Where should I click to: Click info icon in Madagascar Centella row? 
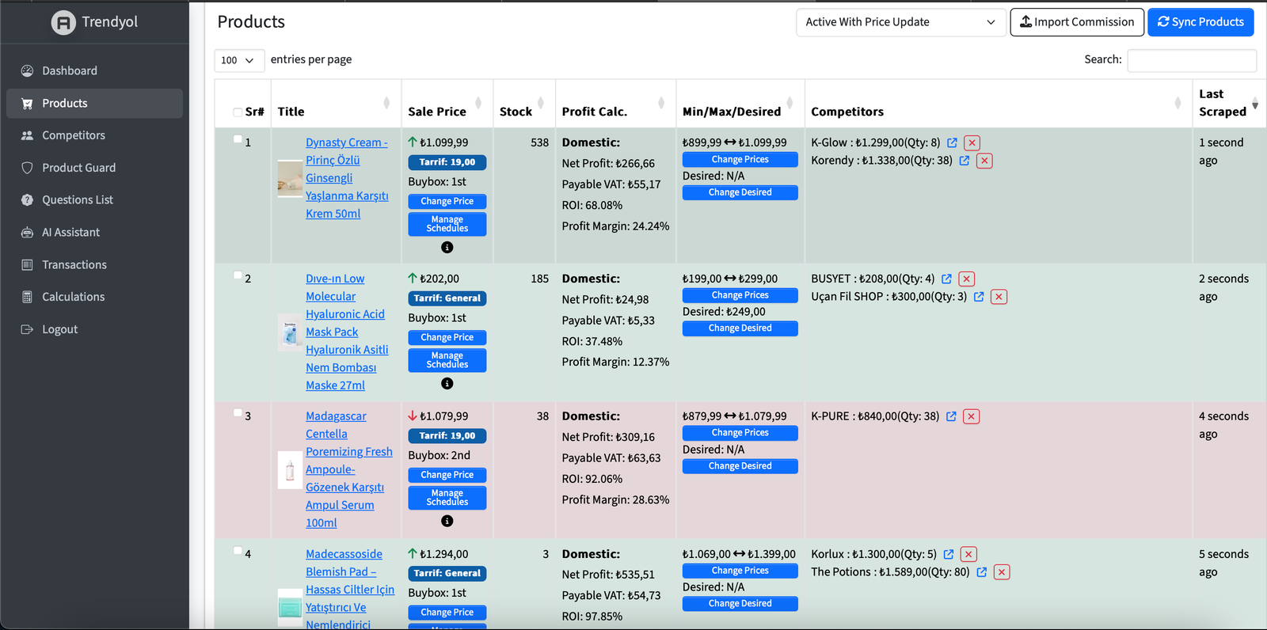[x=447, y=522]
